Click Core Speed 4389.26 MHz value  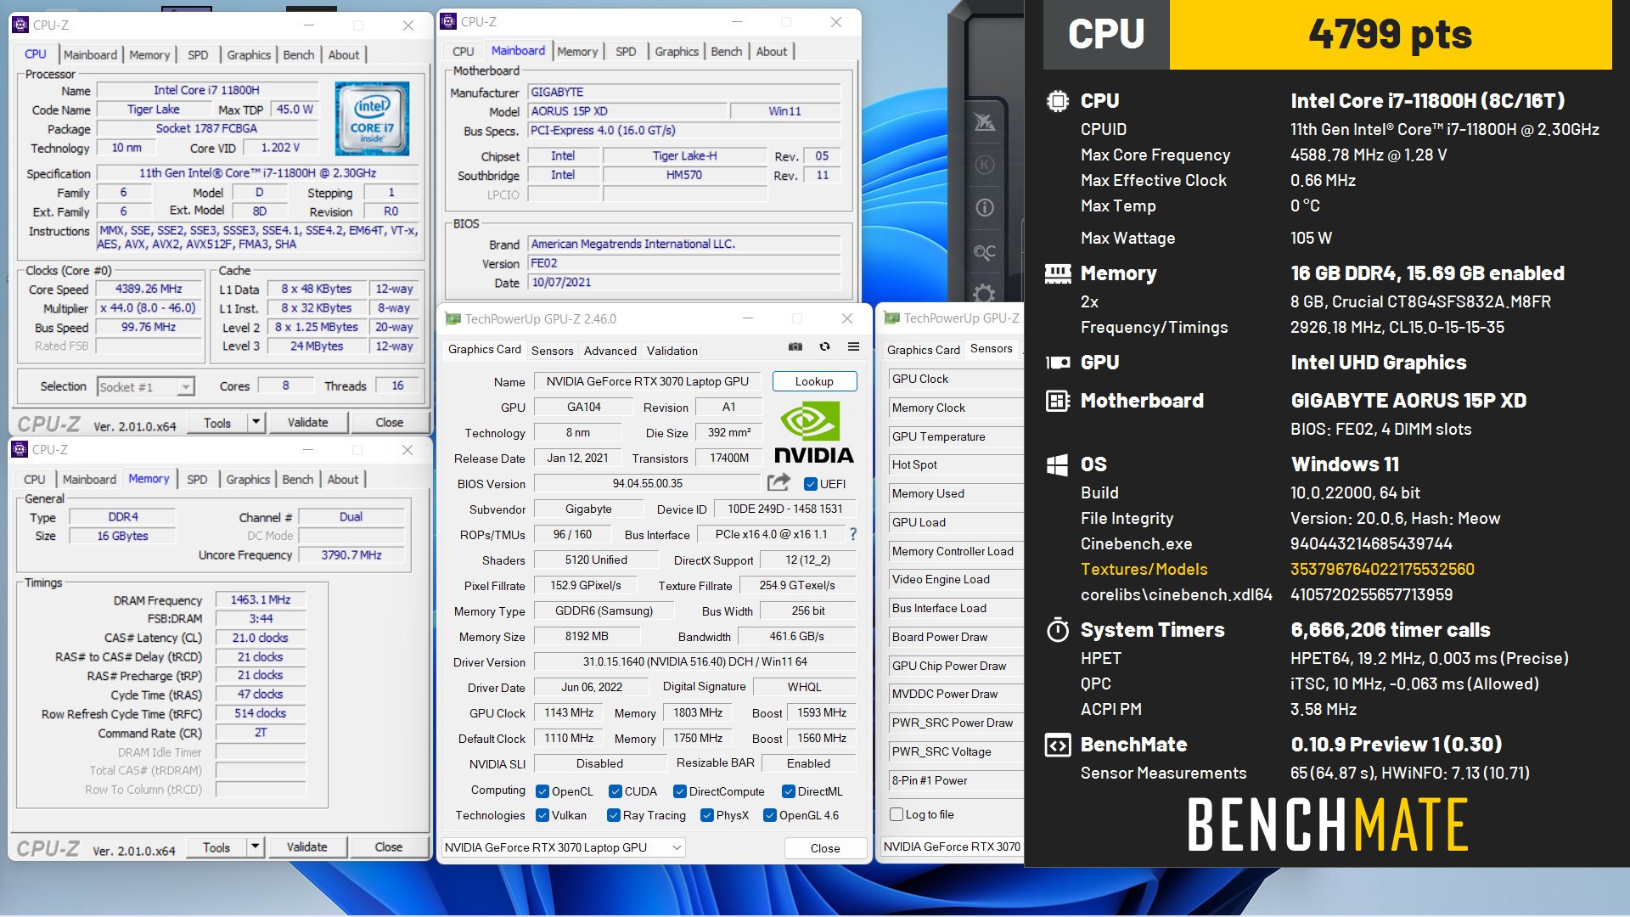point(149,289)
